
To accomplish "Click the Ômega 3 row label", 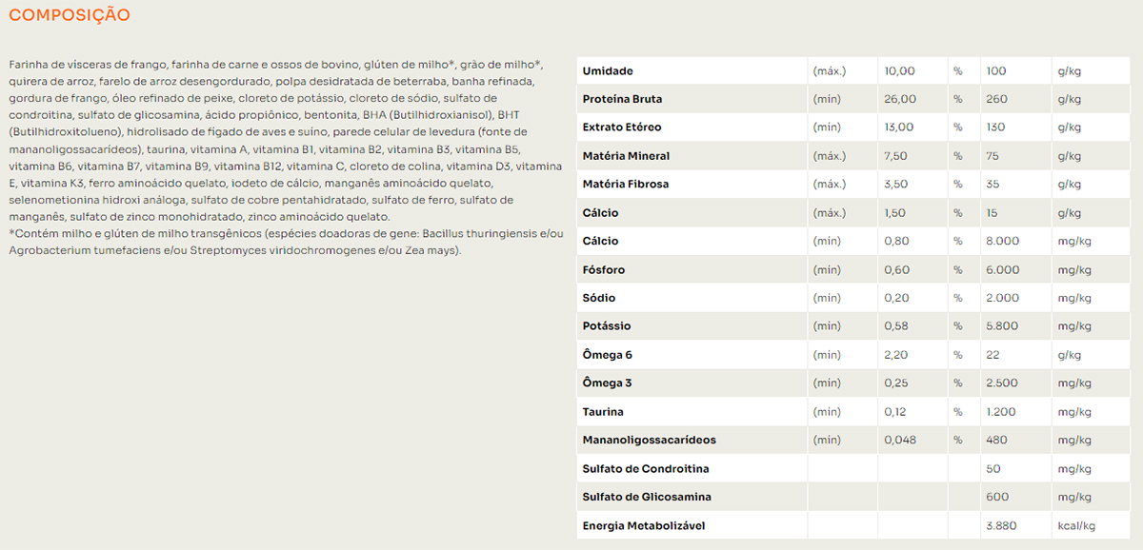I will click(608, 383).
